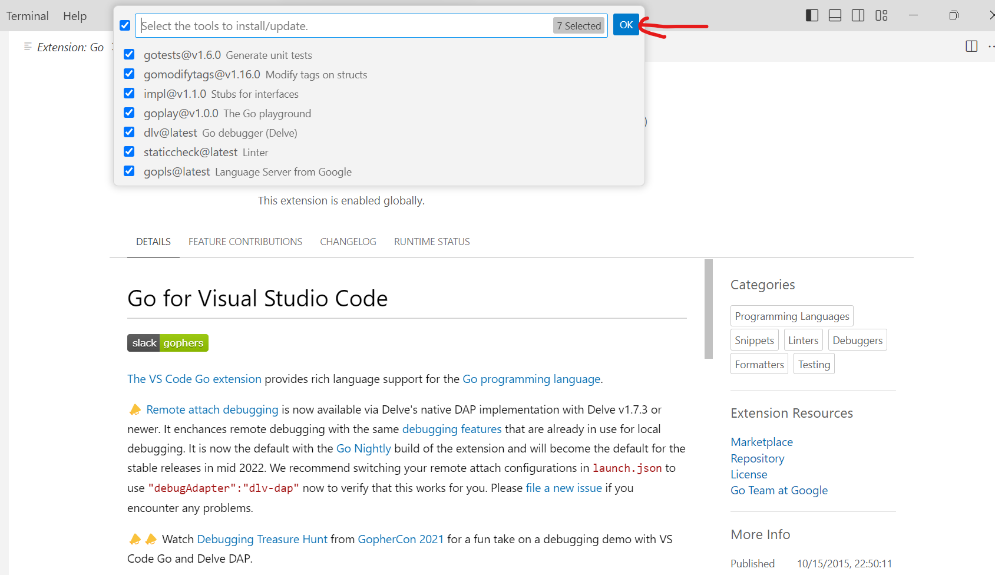Open GopherCon 2021 link
The image size is (995, 575).
[x=401, y=539]
